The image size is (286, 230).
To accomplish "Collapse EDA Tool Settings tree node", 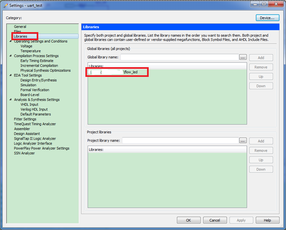I will 11,75.
